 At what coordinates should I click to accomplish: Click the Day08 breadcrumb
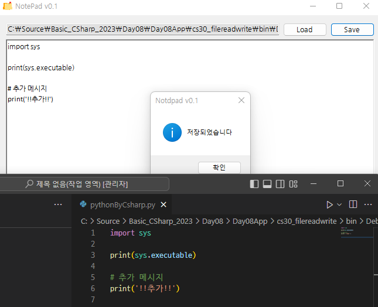[213, 221]
